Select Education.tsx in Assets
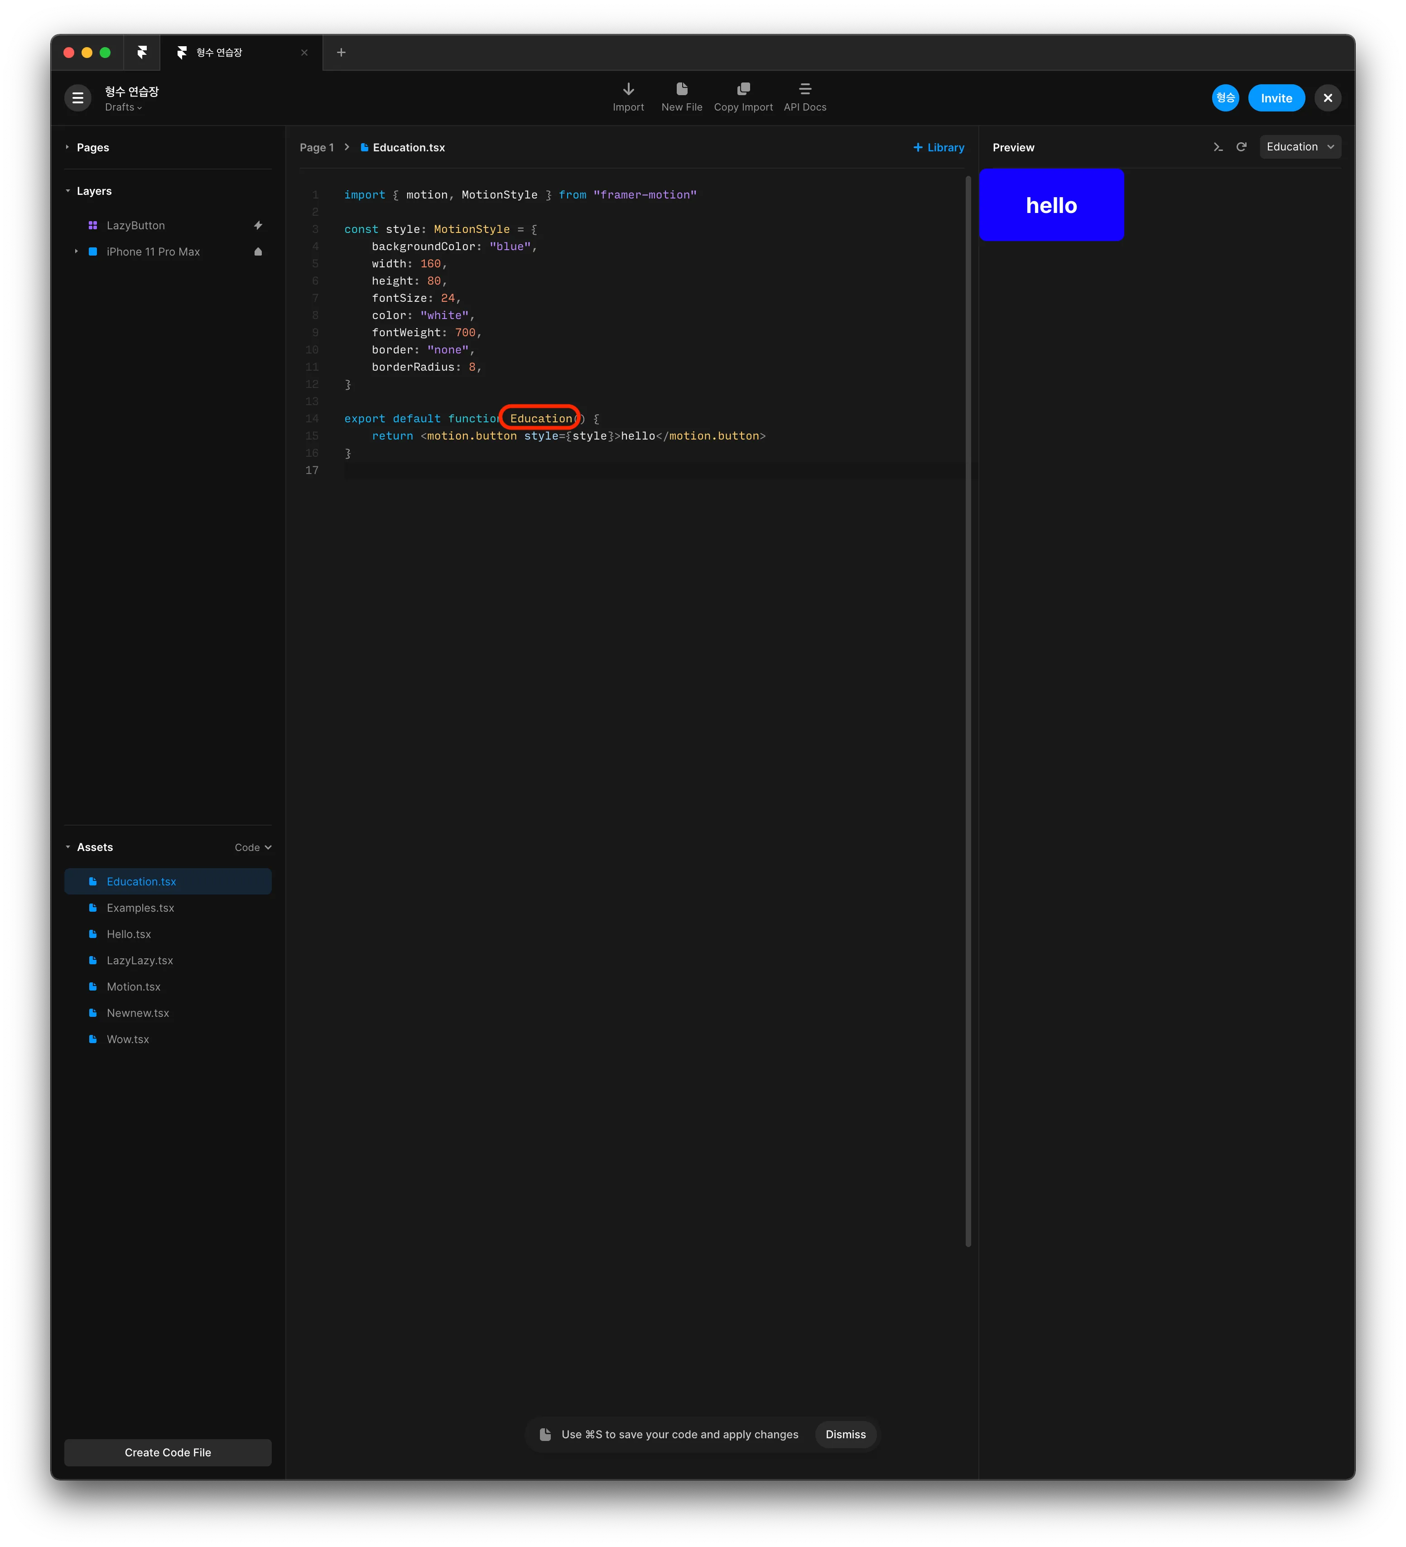The width and height of the screenshot is (1406, 1547). [x=168, y=881]
